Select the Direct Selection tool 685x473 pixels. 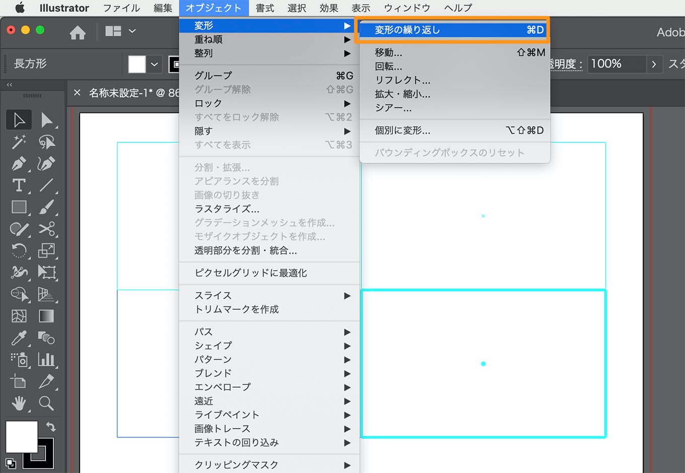[x=47, y=120]
